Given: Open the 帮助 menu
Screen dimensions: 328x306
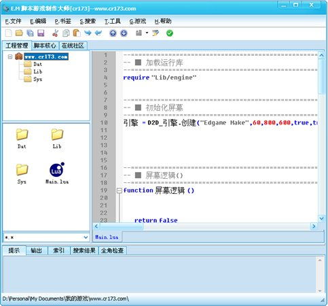Looking at the screenshot, I should point(163,21).
